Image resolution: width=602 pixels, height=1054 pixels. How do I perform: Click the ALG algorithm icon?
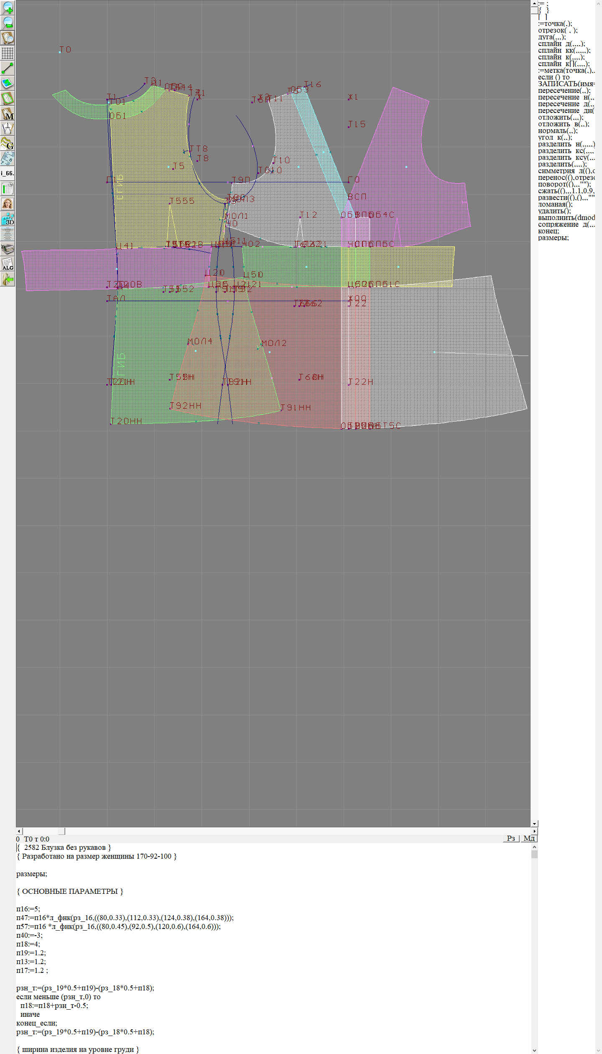click(8, 264)
